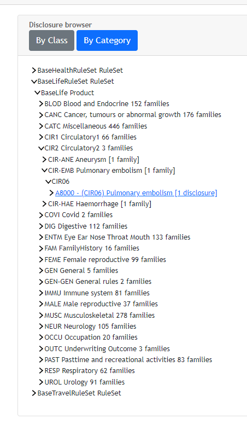Image resolution: width=247 pixels, height=425 pixels.
Task: Expand the A8000 disclosure chevron
Action: point(51,193)
